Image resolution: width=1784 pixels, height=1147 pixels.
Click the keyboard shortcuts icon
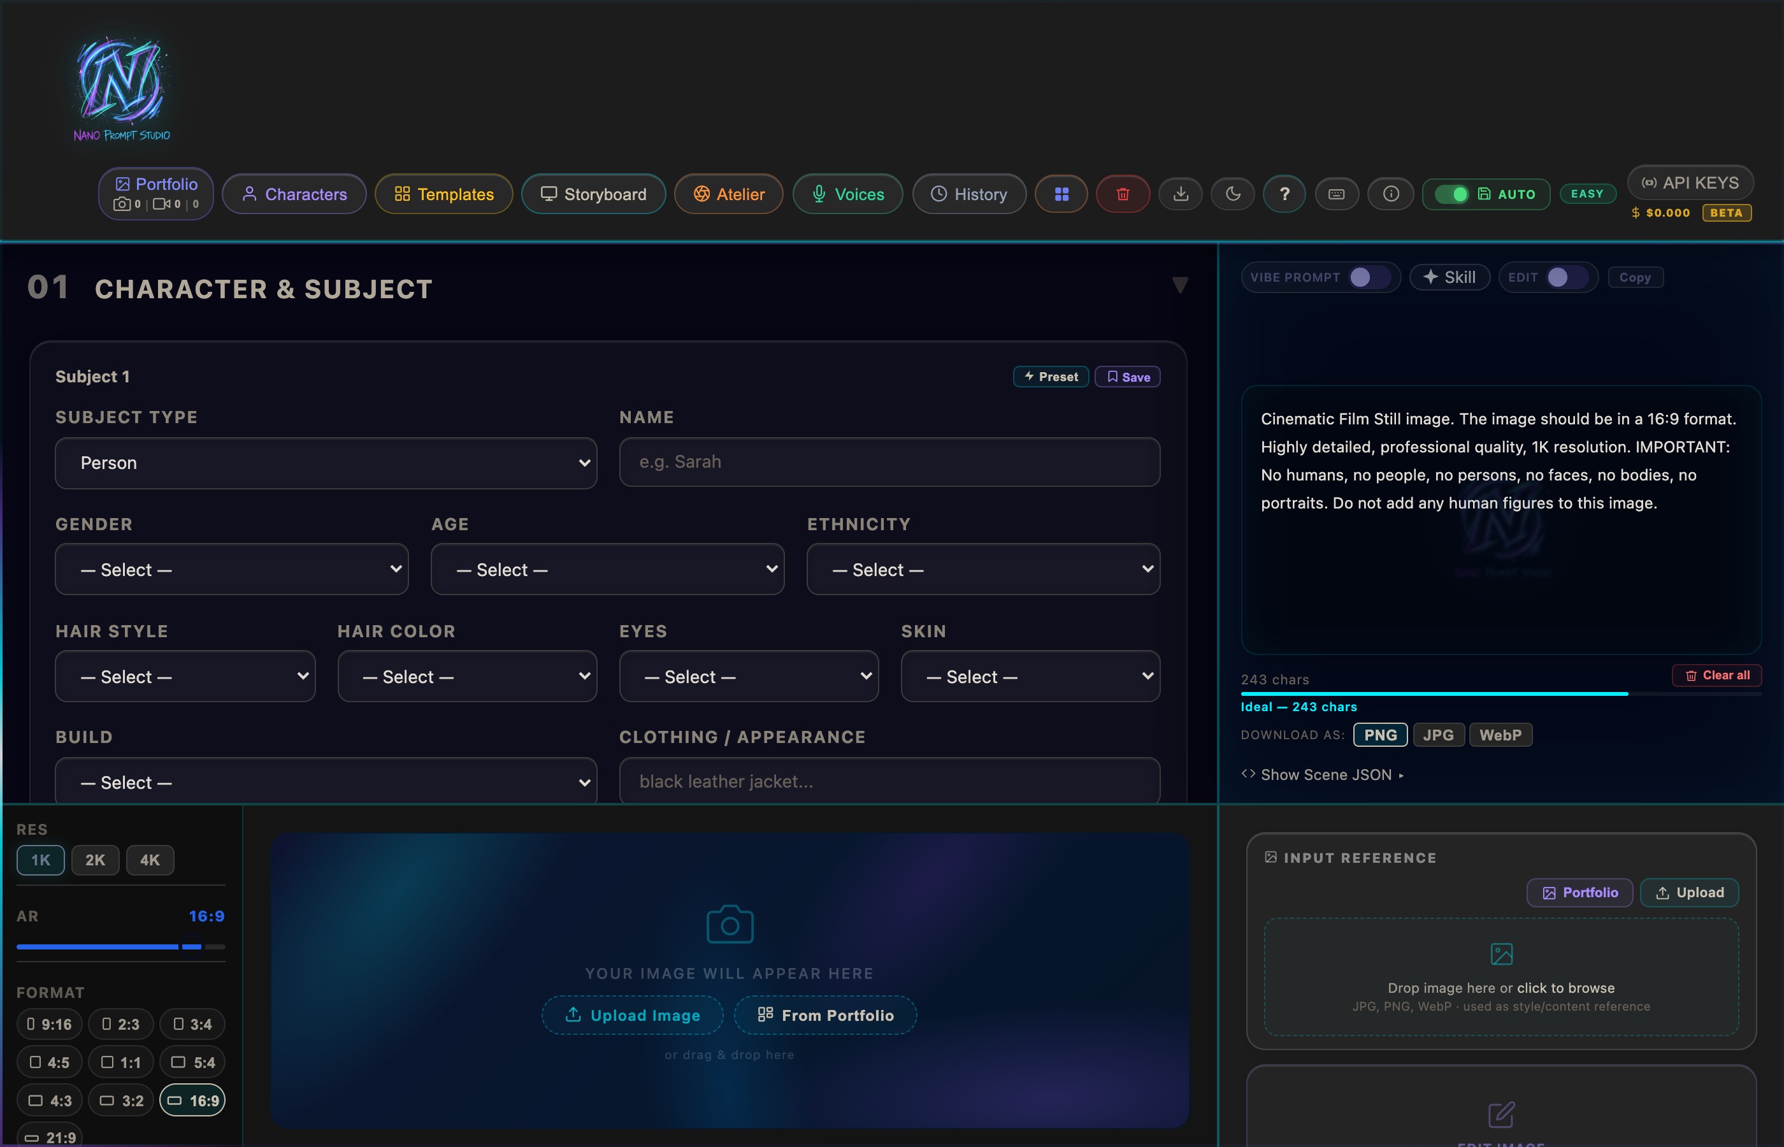click(x=1337, y=194)
